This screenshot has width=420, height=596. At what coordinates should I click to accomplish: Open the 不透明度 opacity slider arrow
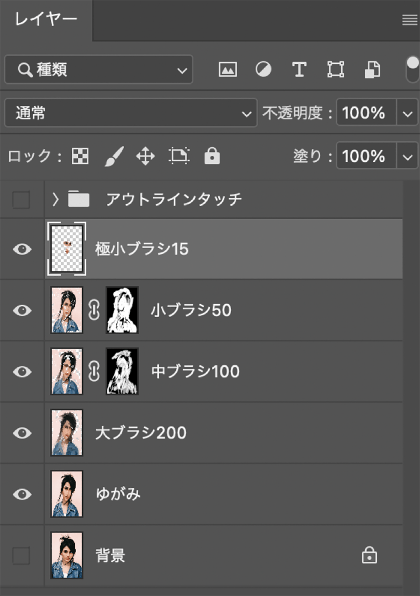coord(407,113)
